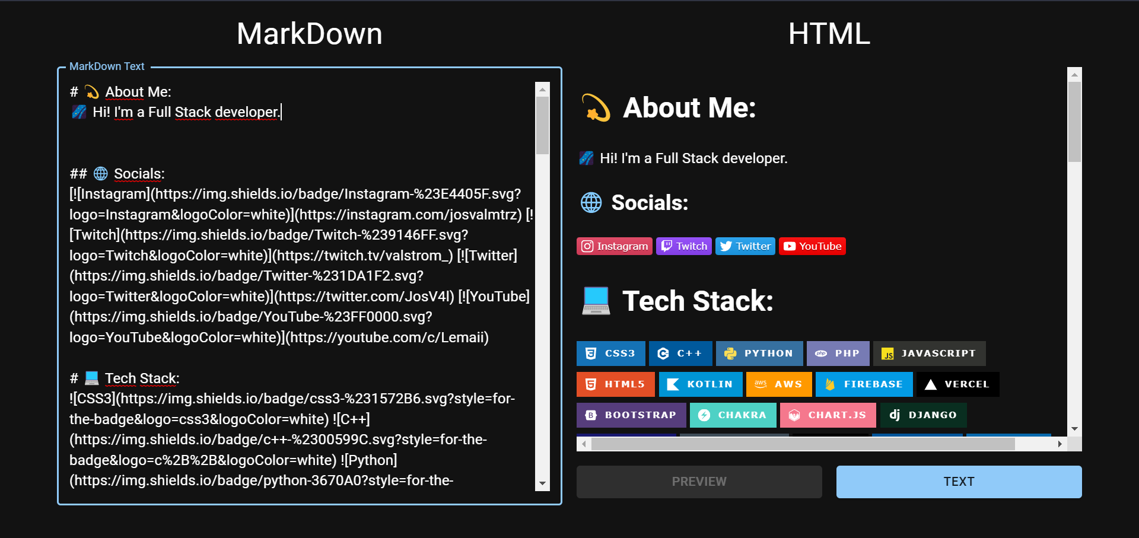Click the Bootstrap tech badge

(631, 415)
